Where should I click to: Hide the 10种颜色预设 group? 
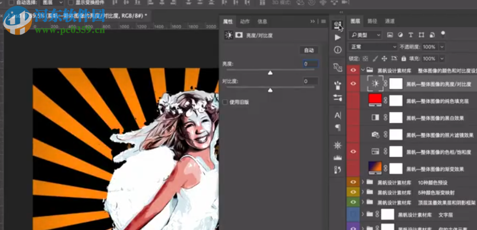tap(353, 182)
